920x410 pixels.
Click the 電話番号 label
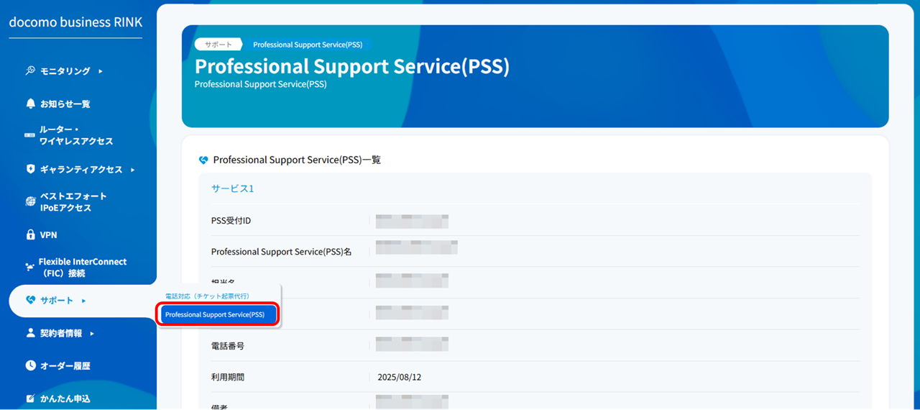pos(228,346)
